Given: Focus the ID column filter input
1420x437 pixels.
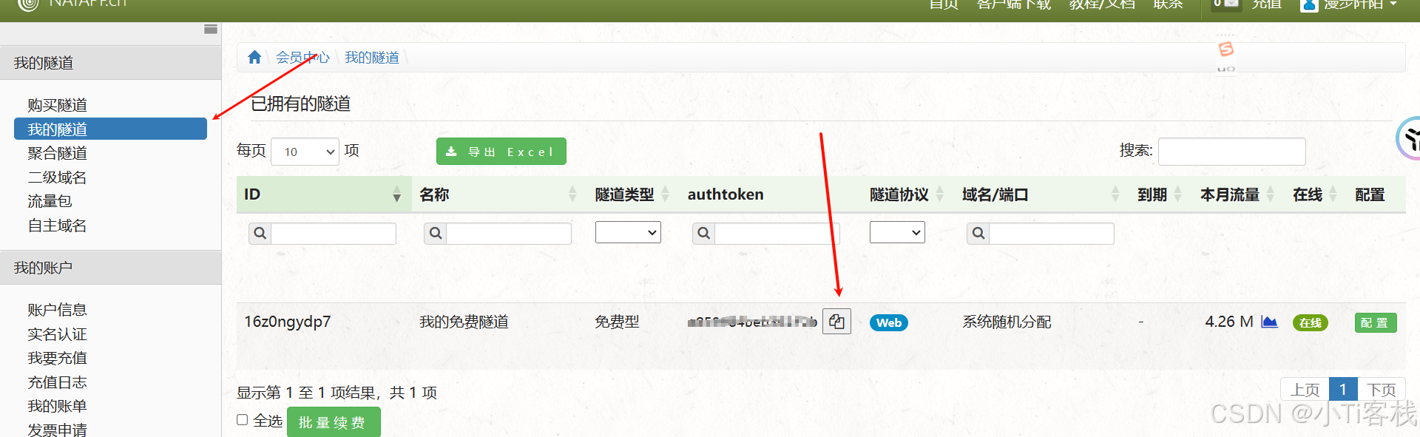Looking at the screenshot, I should click(334, 234).
